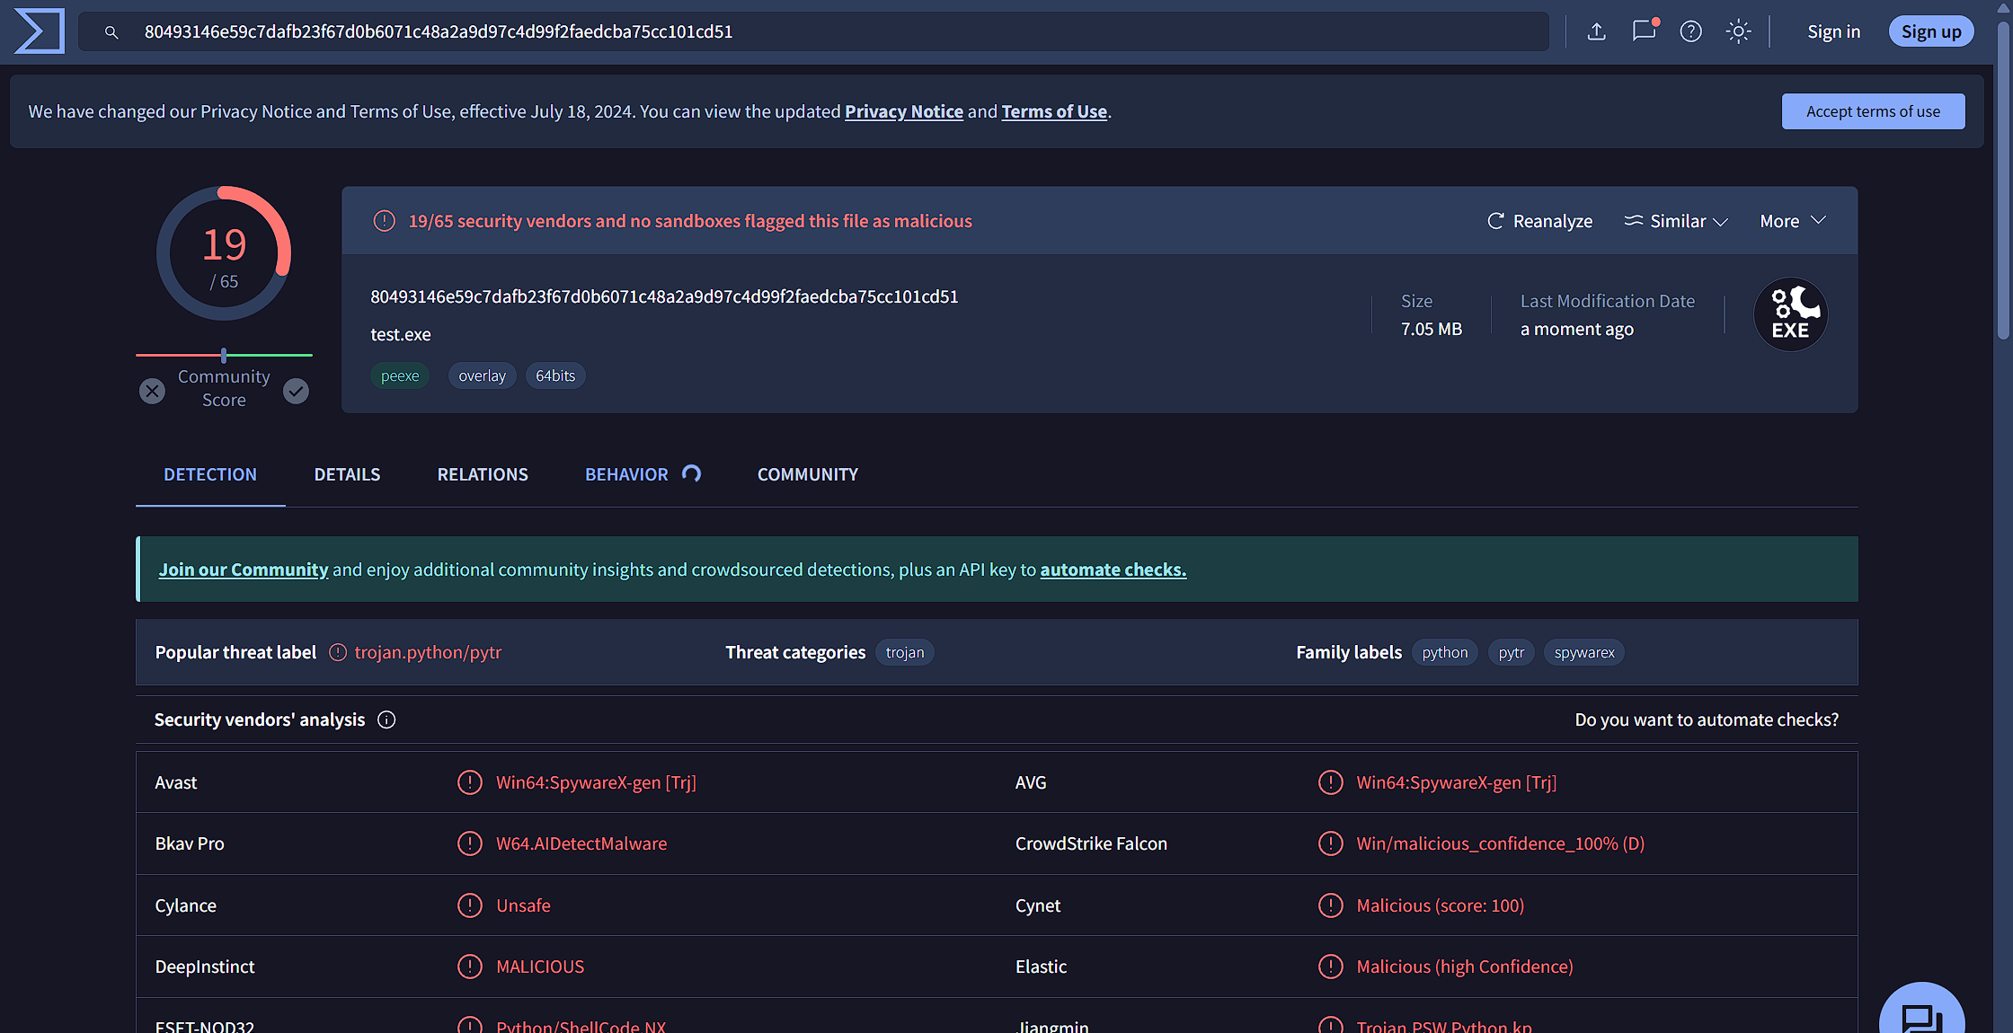Open the Terms of Use link
Viewport: 2013px width, 1033px height.
[1054, 111]
